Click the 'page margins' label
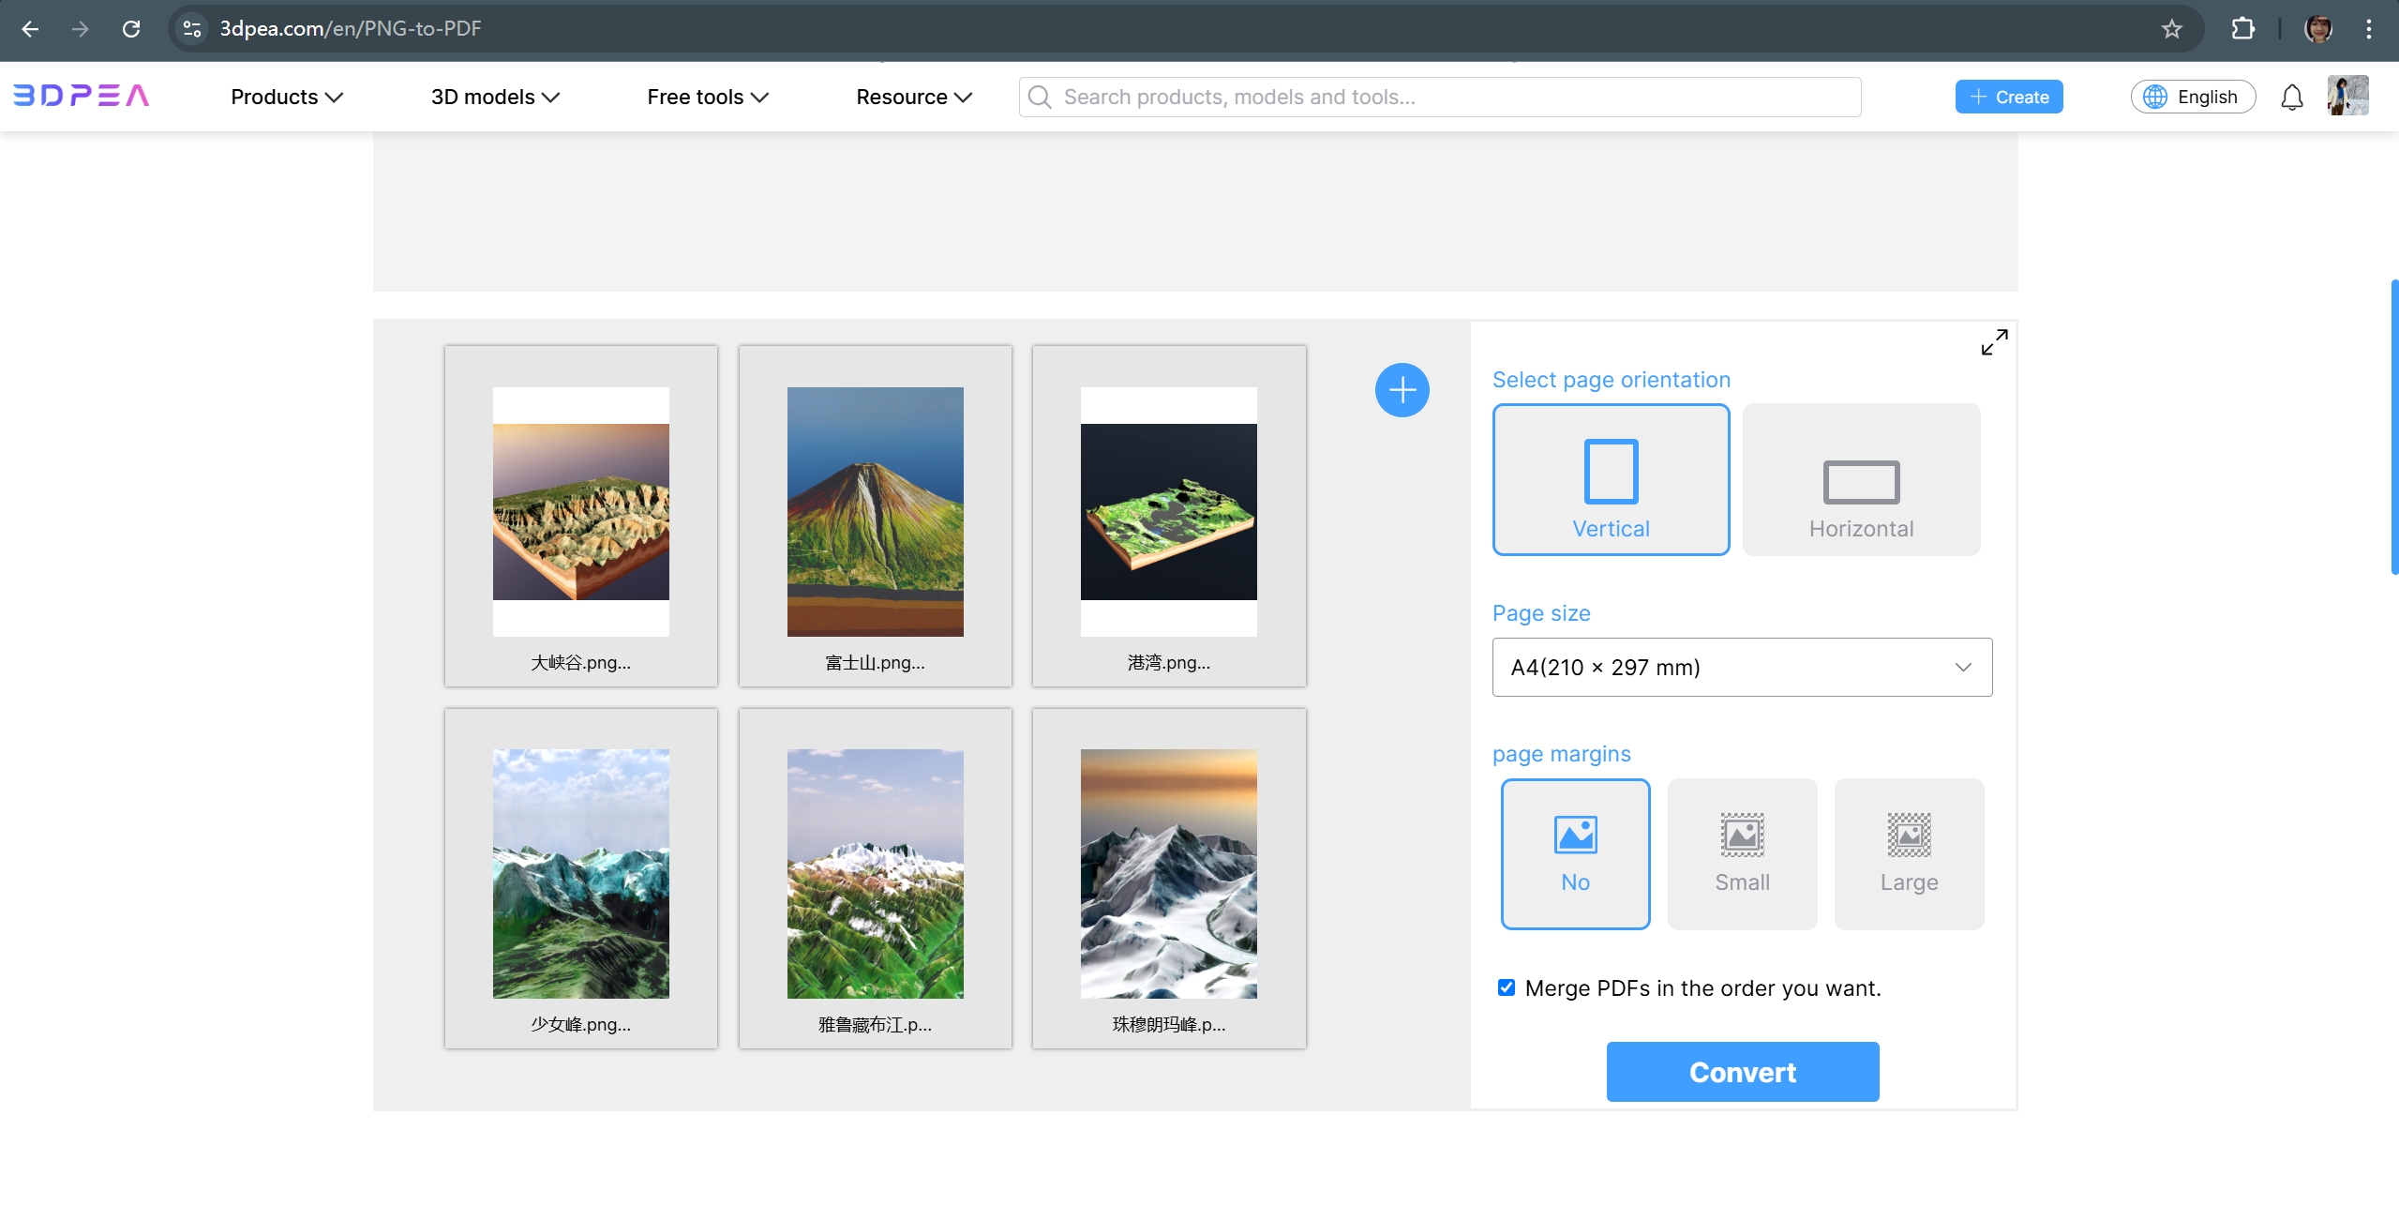2399x1205 pixels. click(x=1561, y=754)
